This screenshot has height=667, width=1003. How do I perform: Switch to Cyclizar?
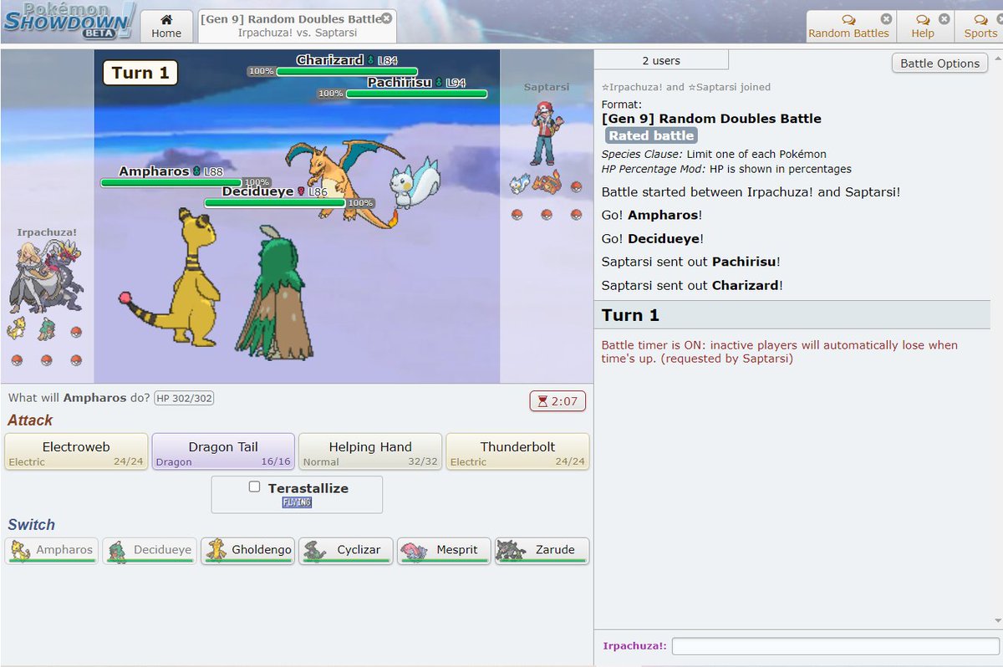pos(346,551)
